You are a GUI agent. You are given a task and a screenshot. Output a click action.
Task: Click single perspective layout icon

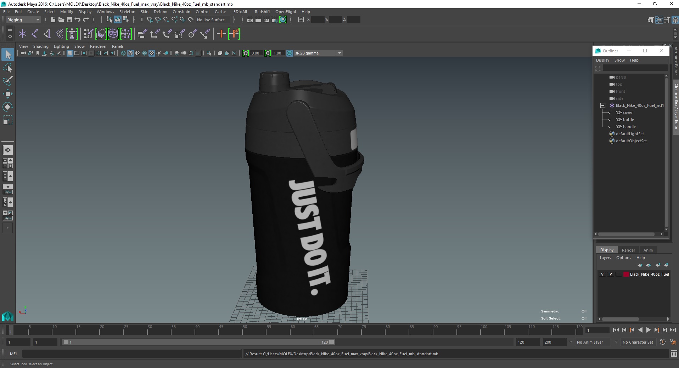pos(8,150)
